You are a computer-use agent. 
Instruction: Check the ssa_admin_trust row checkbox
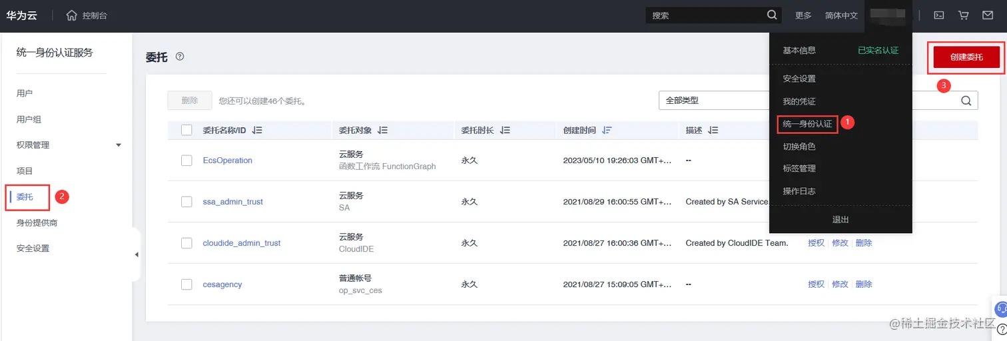(186, 202)
